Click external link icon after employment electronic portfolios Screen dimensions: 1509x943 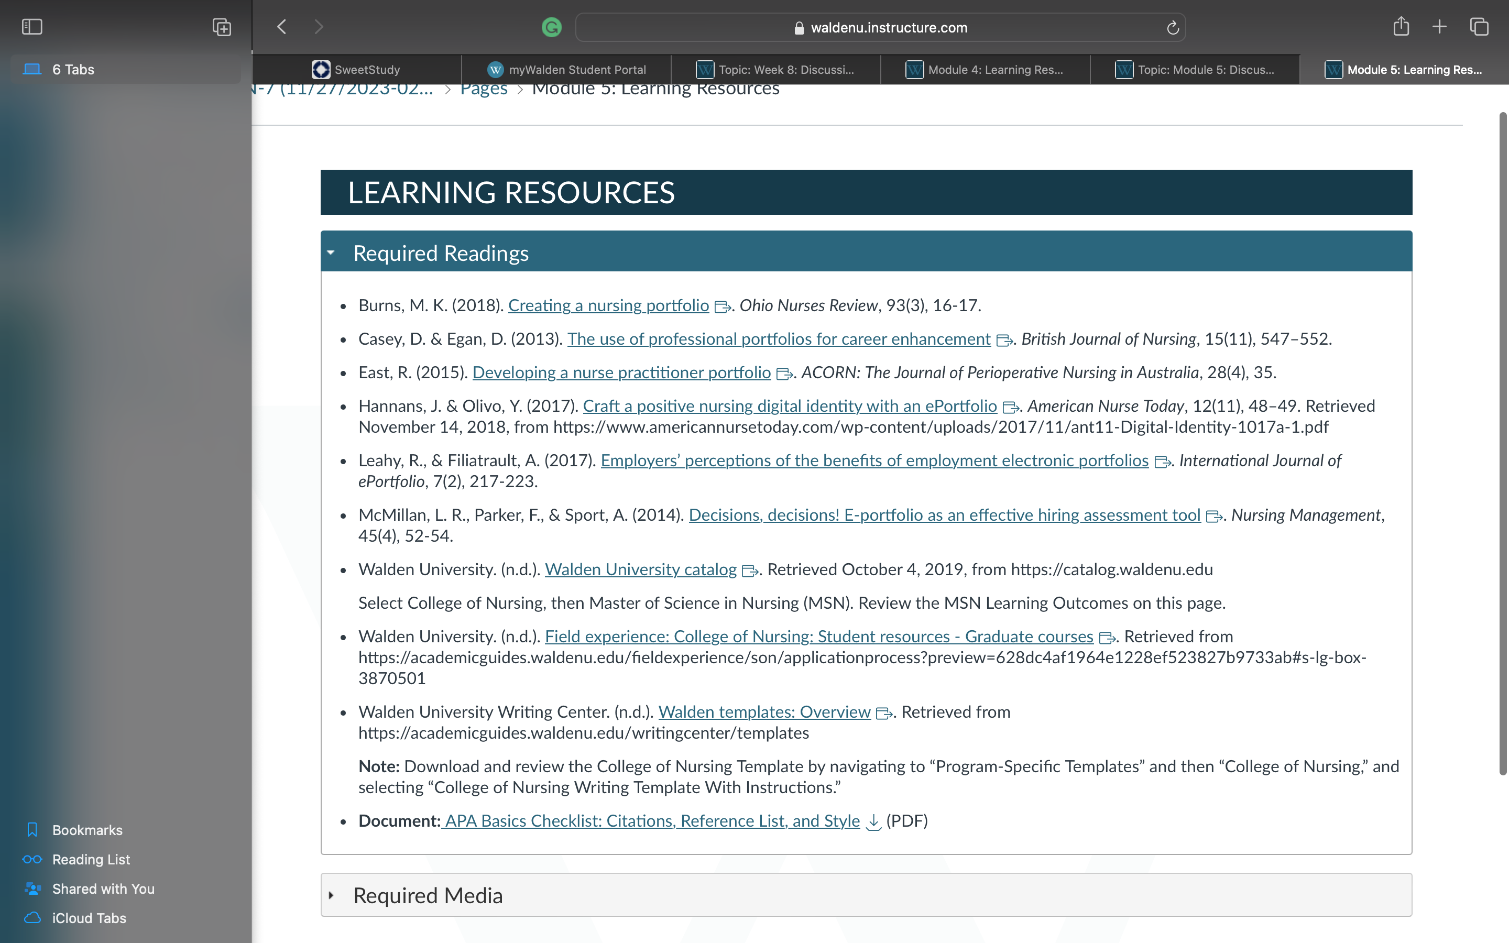tap(1162, 462)
